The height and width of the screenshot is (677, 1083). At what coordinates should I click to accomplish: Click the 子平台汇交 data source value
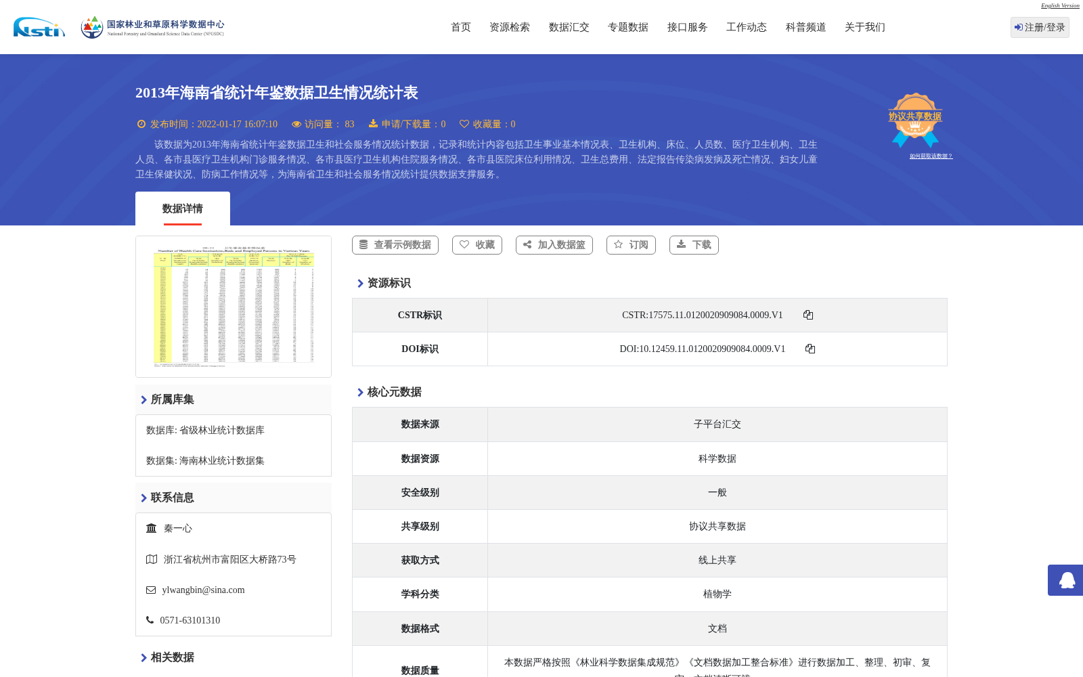(717, 424)
